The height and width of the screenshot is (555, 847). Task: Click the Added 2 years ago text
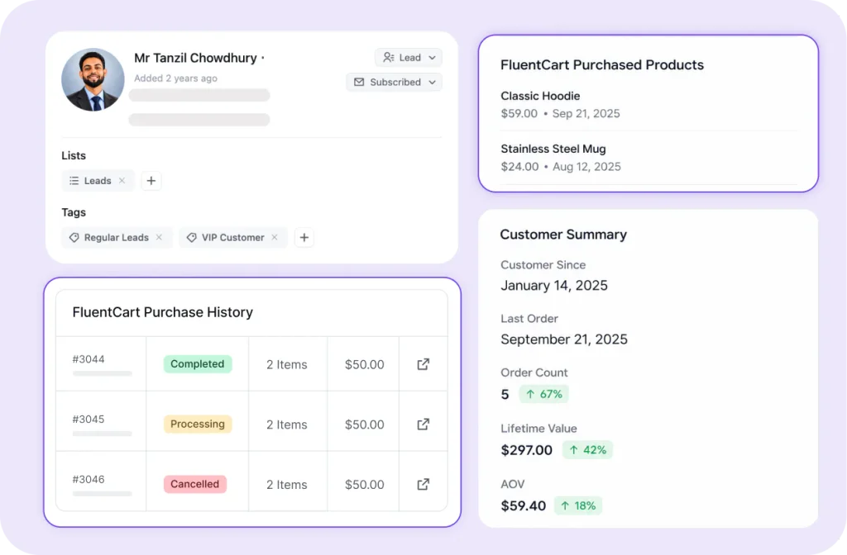[175, 78]
